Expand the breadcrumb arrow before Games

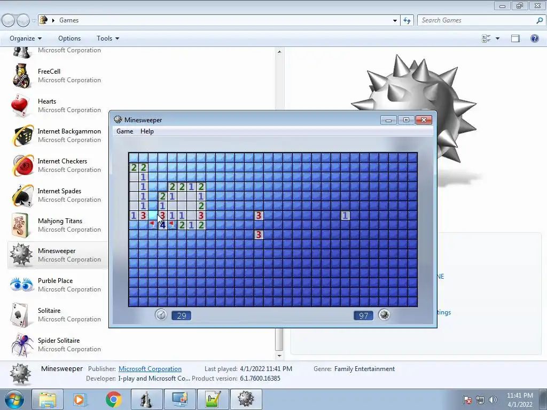tap(53, 21)
